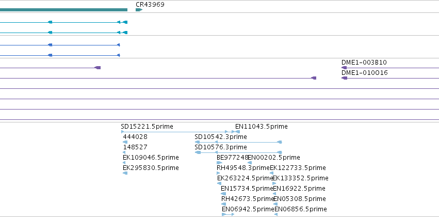The image size is (439, 217).
Task: Click the EK133352.5prime feature label
Action: point(300,178)
